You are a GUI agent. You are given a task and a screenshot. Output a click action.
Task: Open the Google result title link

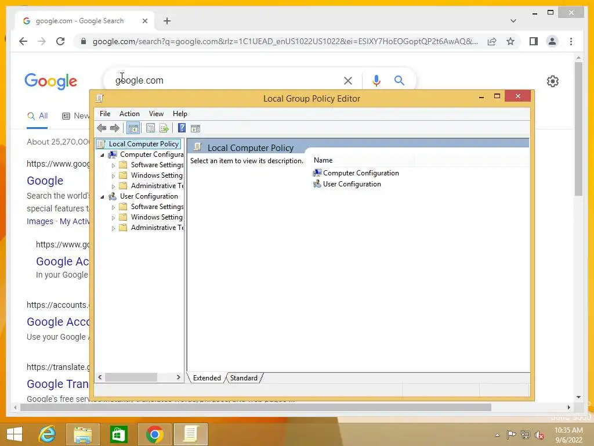[45, 181]
